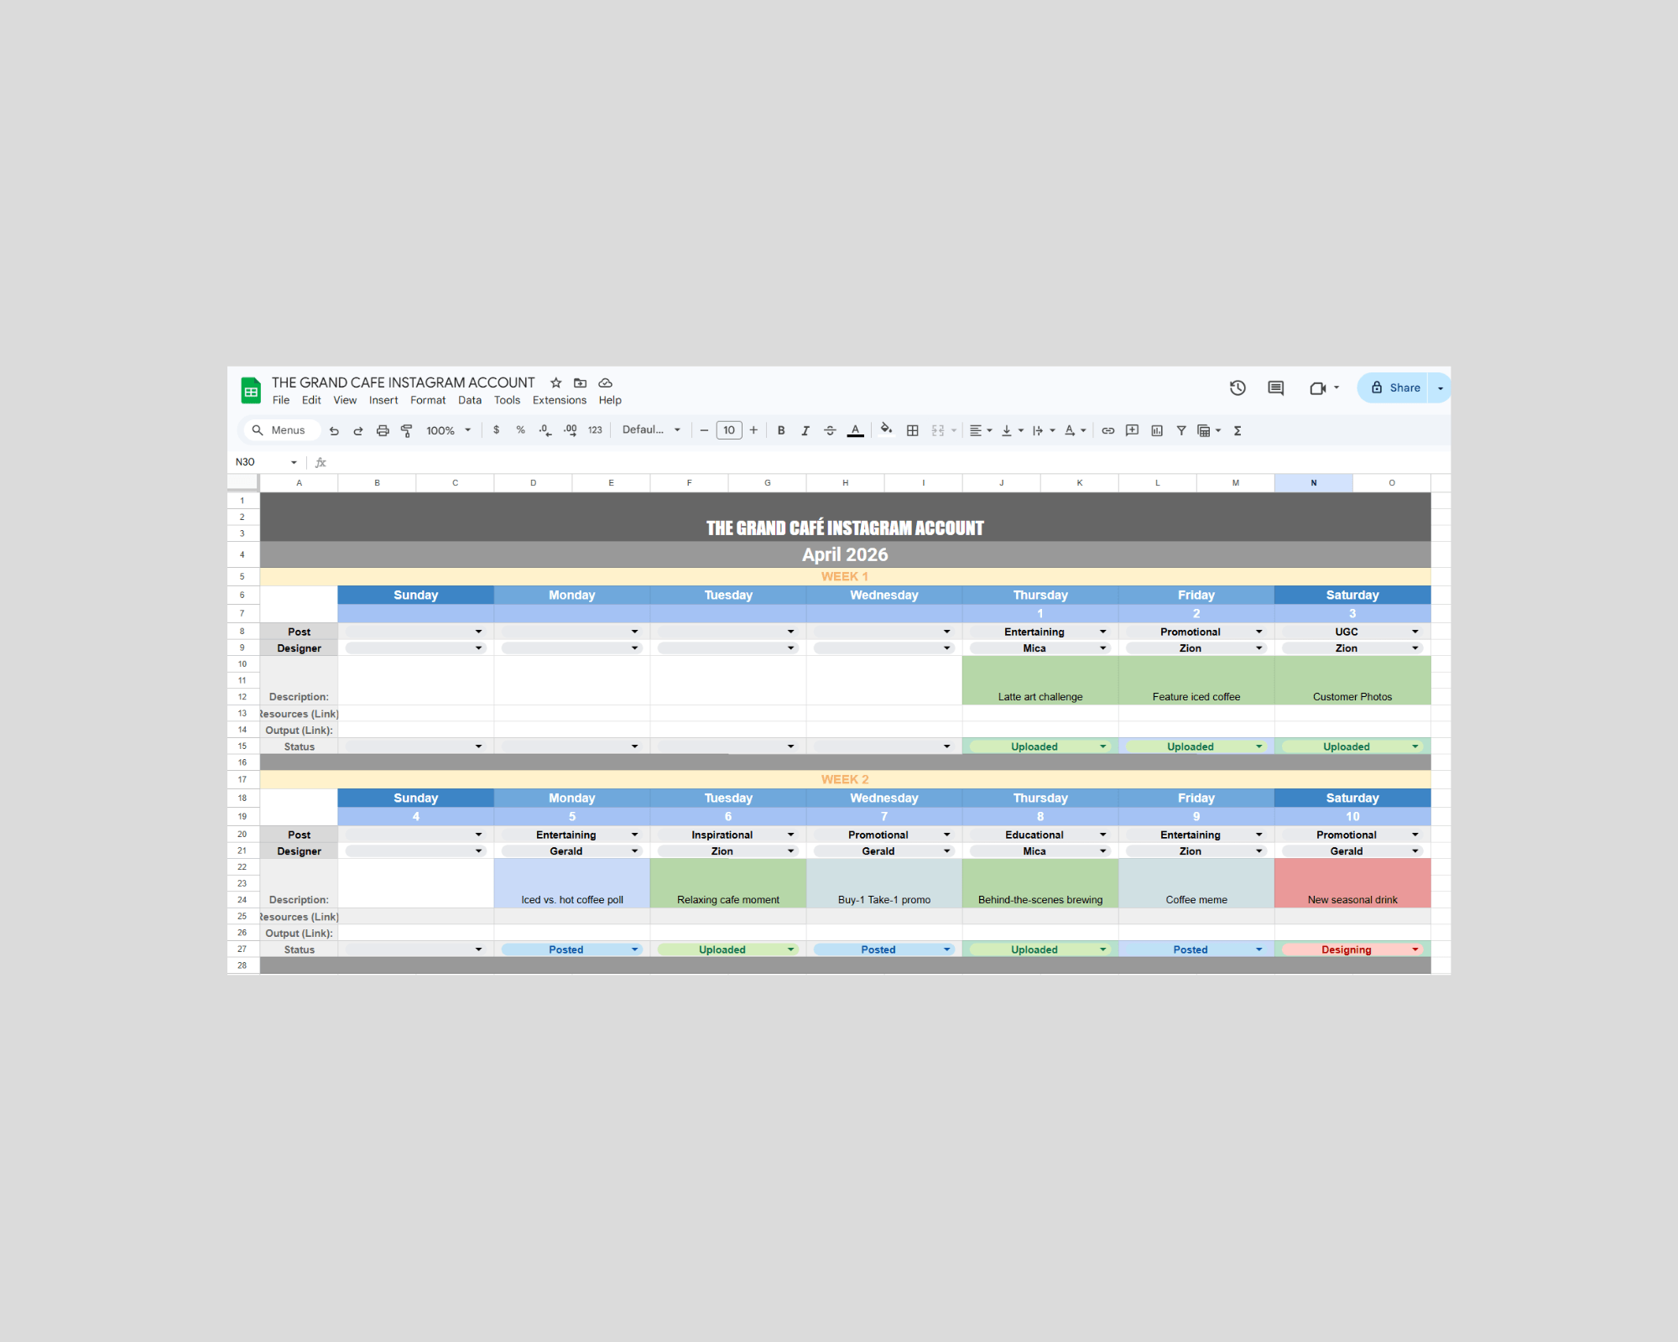Click the borders grid icon
The width and height of the screenshot is (1678, 1342).
[x=913, y=430]
